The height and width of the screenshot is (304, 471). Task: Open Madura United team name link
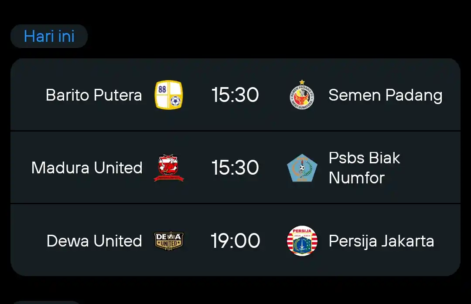pos(87,168)
